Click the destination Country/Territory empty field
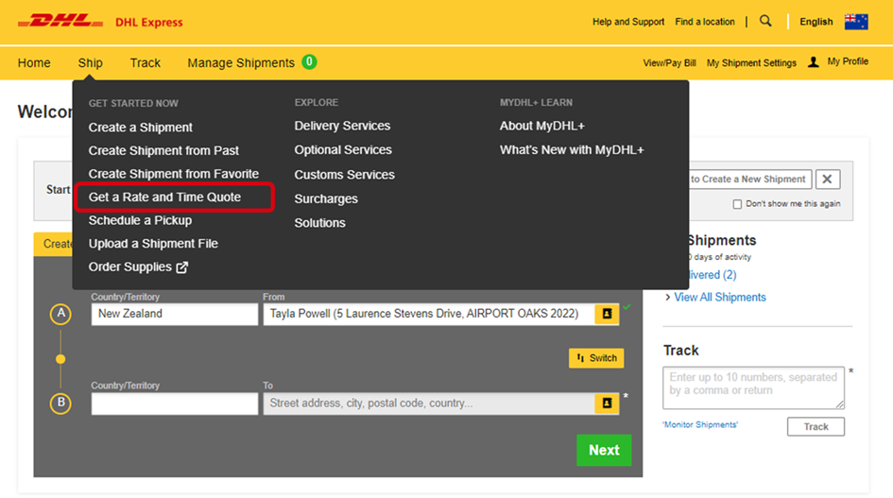This screenshot has width=893, height=498. click(x=174, y=404)
